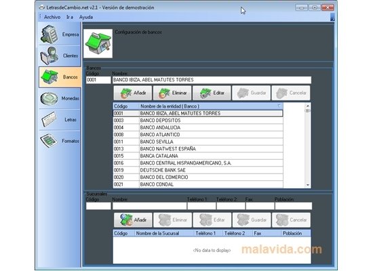Click Eliminar button in Sucursales section
The height and width of the screenshot is (271, 373).
pyautogui.click(x=173, y=220)
